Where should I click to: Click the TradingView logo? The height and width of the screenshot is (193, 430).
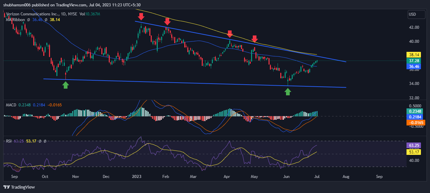click(x=19, y=187)
